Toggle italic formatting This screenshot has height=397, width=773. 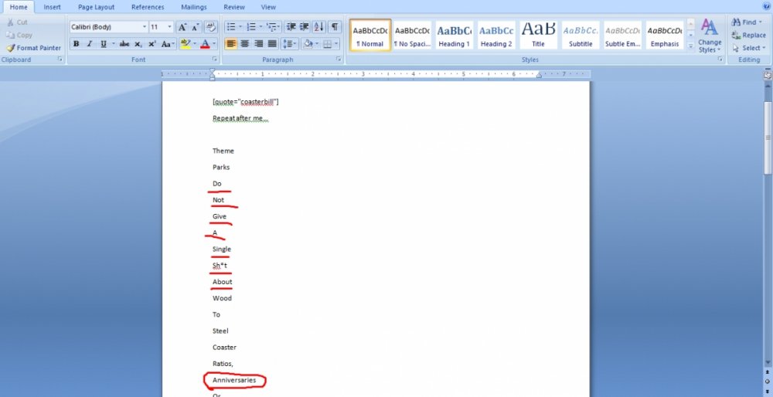point(89,44)
